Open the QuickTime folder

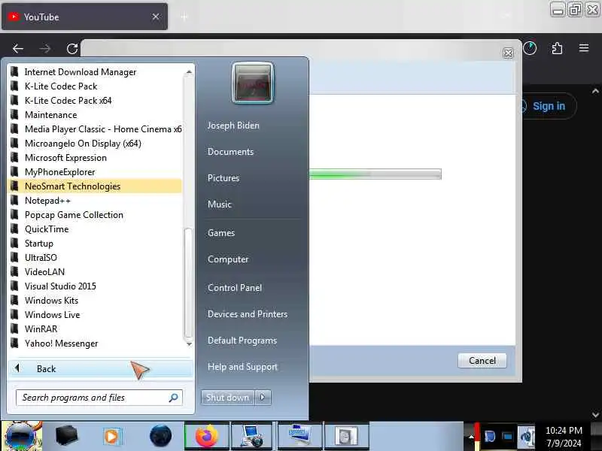(95, 229)
